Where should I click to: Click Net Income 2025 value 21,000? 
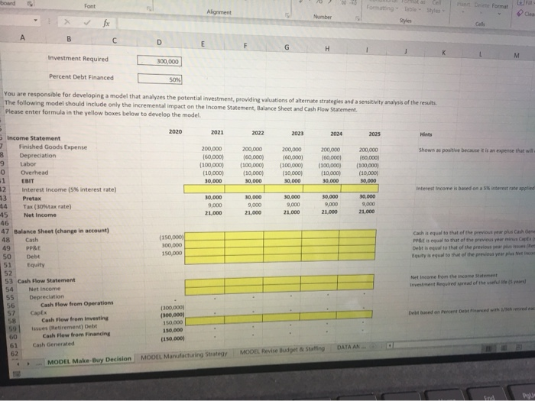point(366,212)
